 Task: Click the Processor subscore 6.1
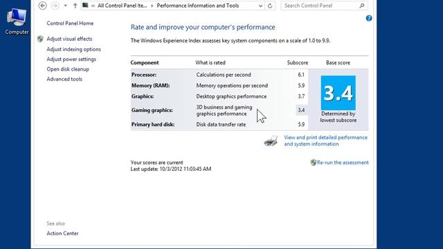[301, 75]
